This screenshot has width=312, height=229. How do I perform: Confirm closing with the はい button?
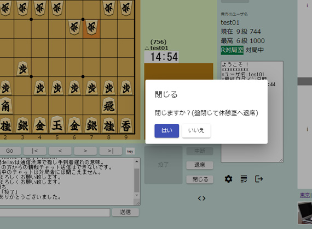tap(167, 131)
